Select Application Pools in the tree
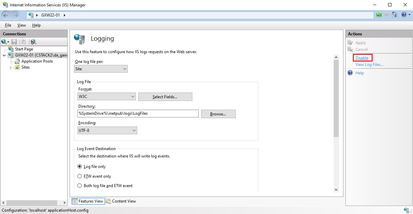This screenshot has height=214, width=413. (x=37, y=61)
